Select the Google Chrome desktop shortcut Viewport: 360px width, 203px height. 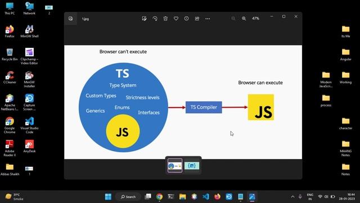pyautogui.click(x=10, y=125)
